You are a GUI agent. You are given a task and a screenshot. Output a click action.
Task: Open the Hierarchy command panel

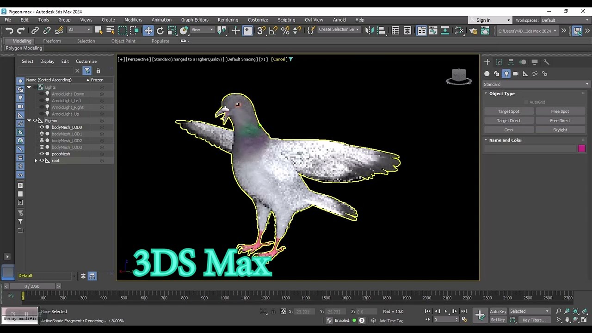(511, 62)
